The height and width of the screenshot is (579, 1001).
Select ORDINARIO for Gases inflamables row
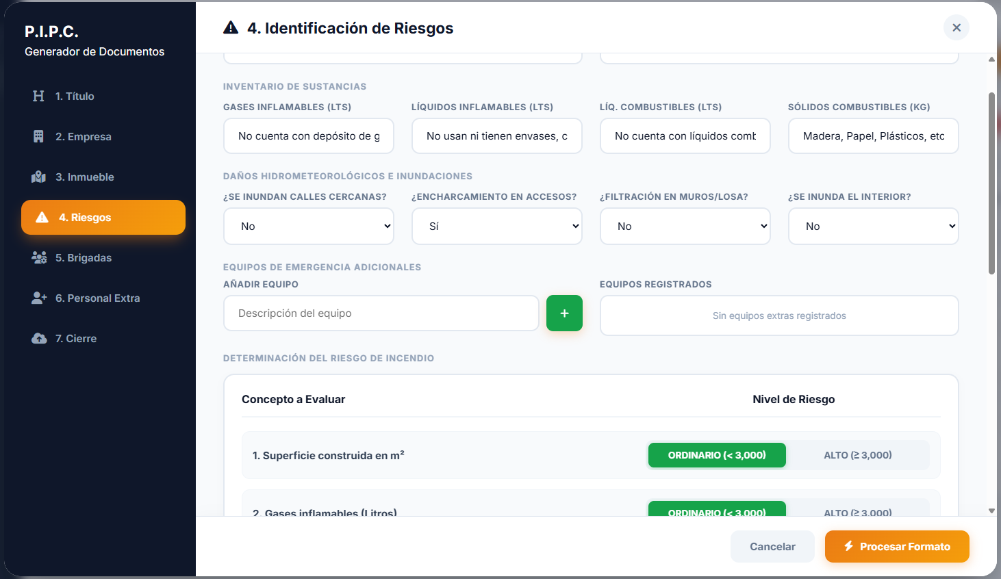tap(717, 509)
